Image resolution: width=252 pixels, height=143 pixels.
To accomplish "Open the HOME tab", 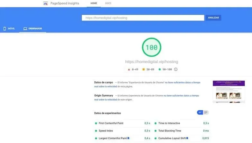I will coord(94,3).
